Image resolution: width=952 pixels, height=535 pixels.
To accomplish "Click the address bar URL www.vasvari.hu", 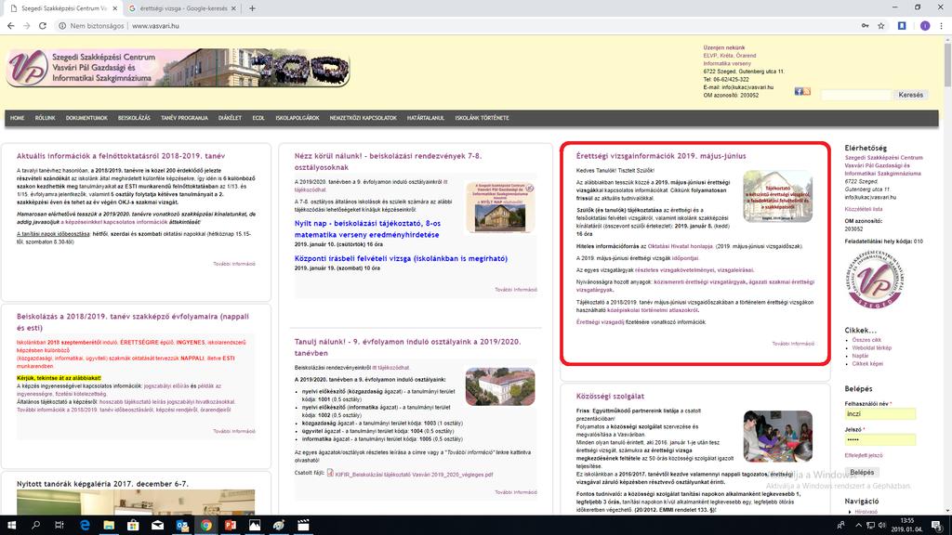I will [x=155, y=26].
